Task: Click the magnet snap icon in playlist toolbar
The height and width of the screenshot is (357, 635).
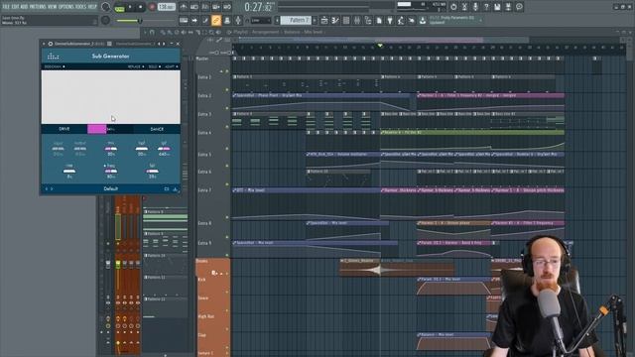Action: (152, 32)
